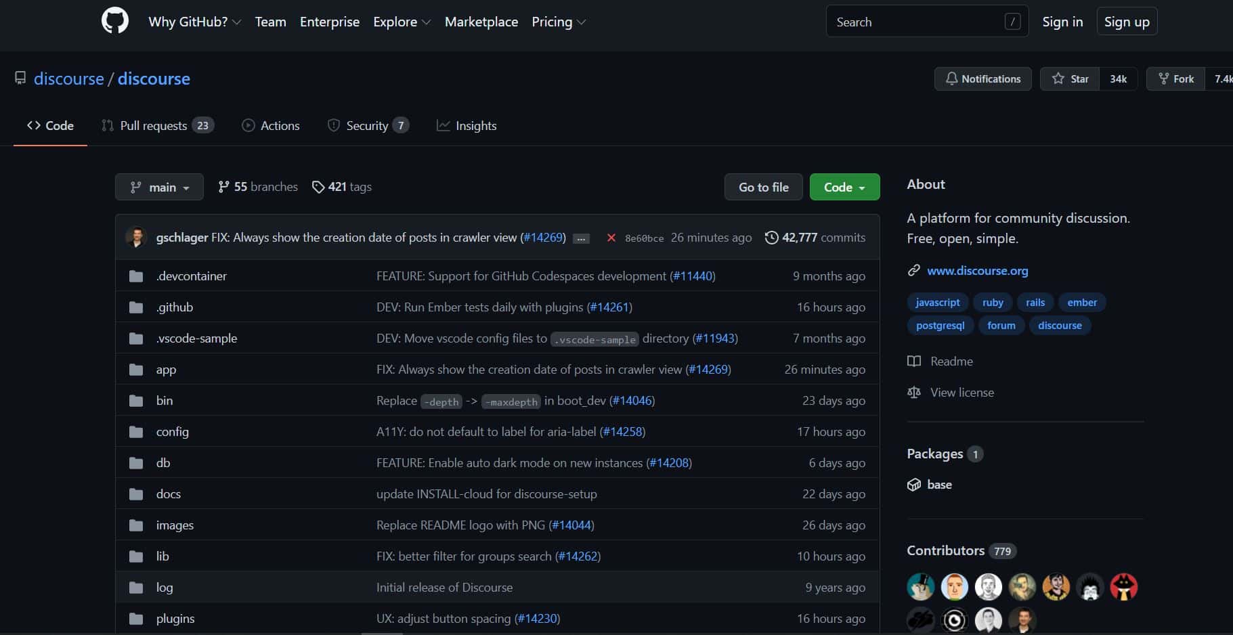This screenshot has height=635, width=1233.
Task: Open commit history via the clock icon
Action: pyautogui.click(x=773, y=238)
